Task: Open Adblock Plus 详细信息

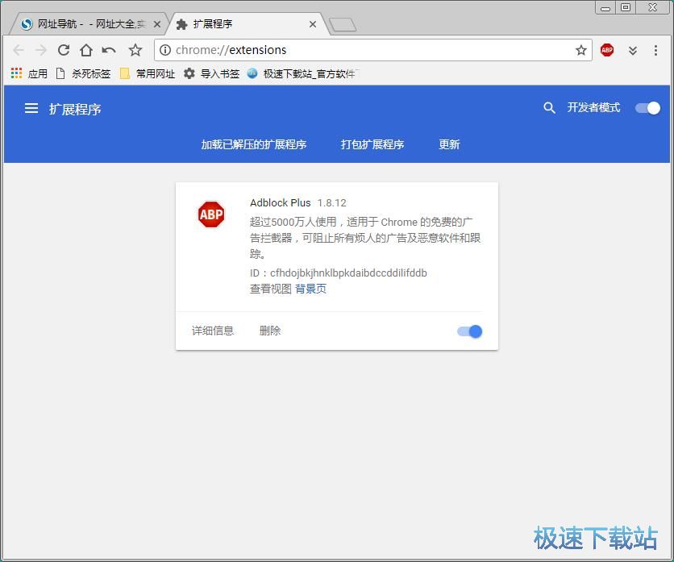Action: point(213,331)
